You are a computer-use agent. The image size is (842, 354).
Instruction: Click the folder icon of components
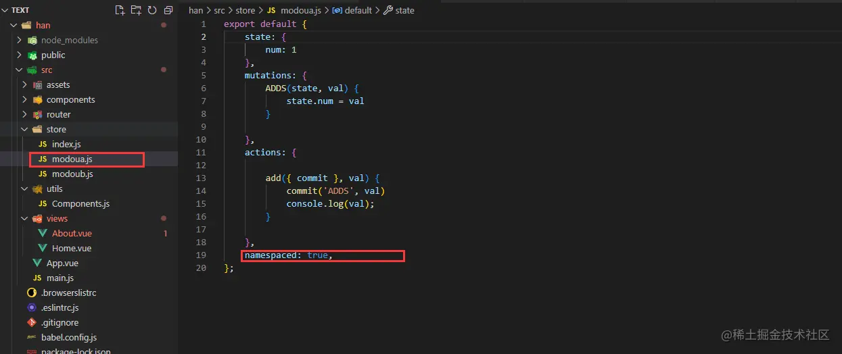tap(37, 99)
